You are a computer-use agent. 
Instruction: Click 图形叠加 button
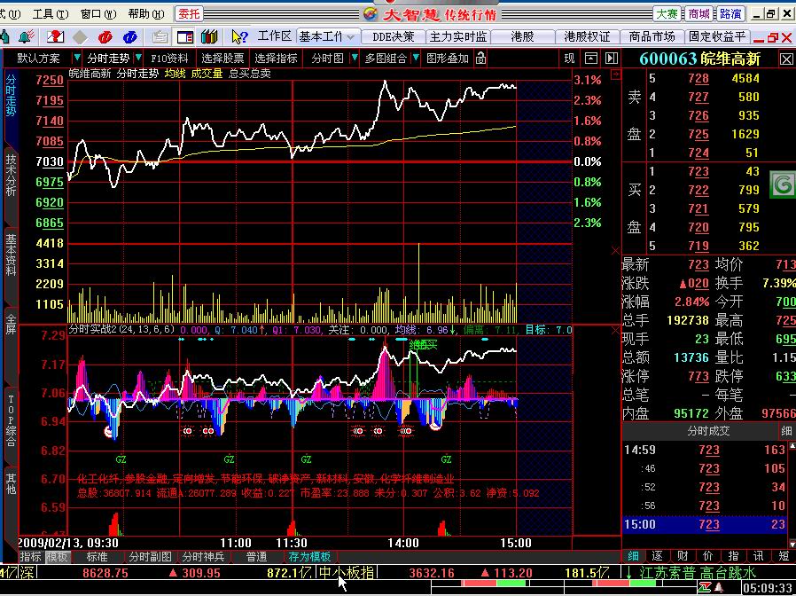pyautogui.click(x=448, y=59)
